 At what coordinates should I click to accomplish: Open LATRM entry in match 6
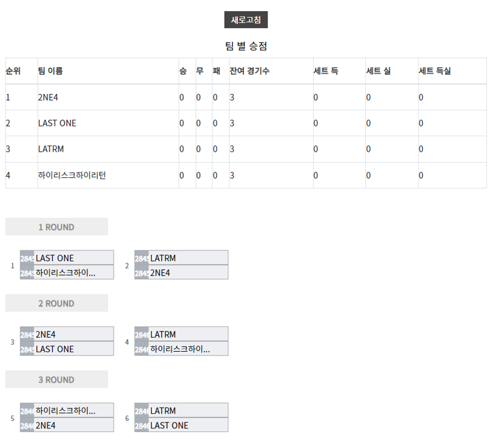(x=181, y=410)
